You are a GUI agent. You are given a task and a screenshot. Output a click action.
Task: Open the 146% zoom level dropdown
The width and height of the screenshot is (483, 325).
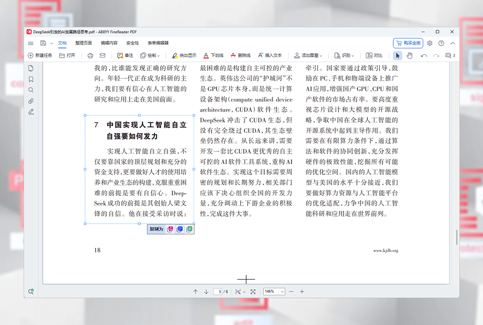274,292
